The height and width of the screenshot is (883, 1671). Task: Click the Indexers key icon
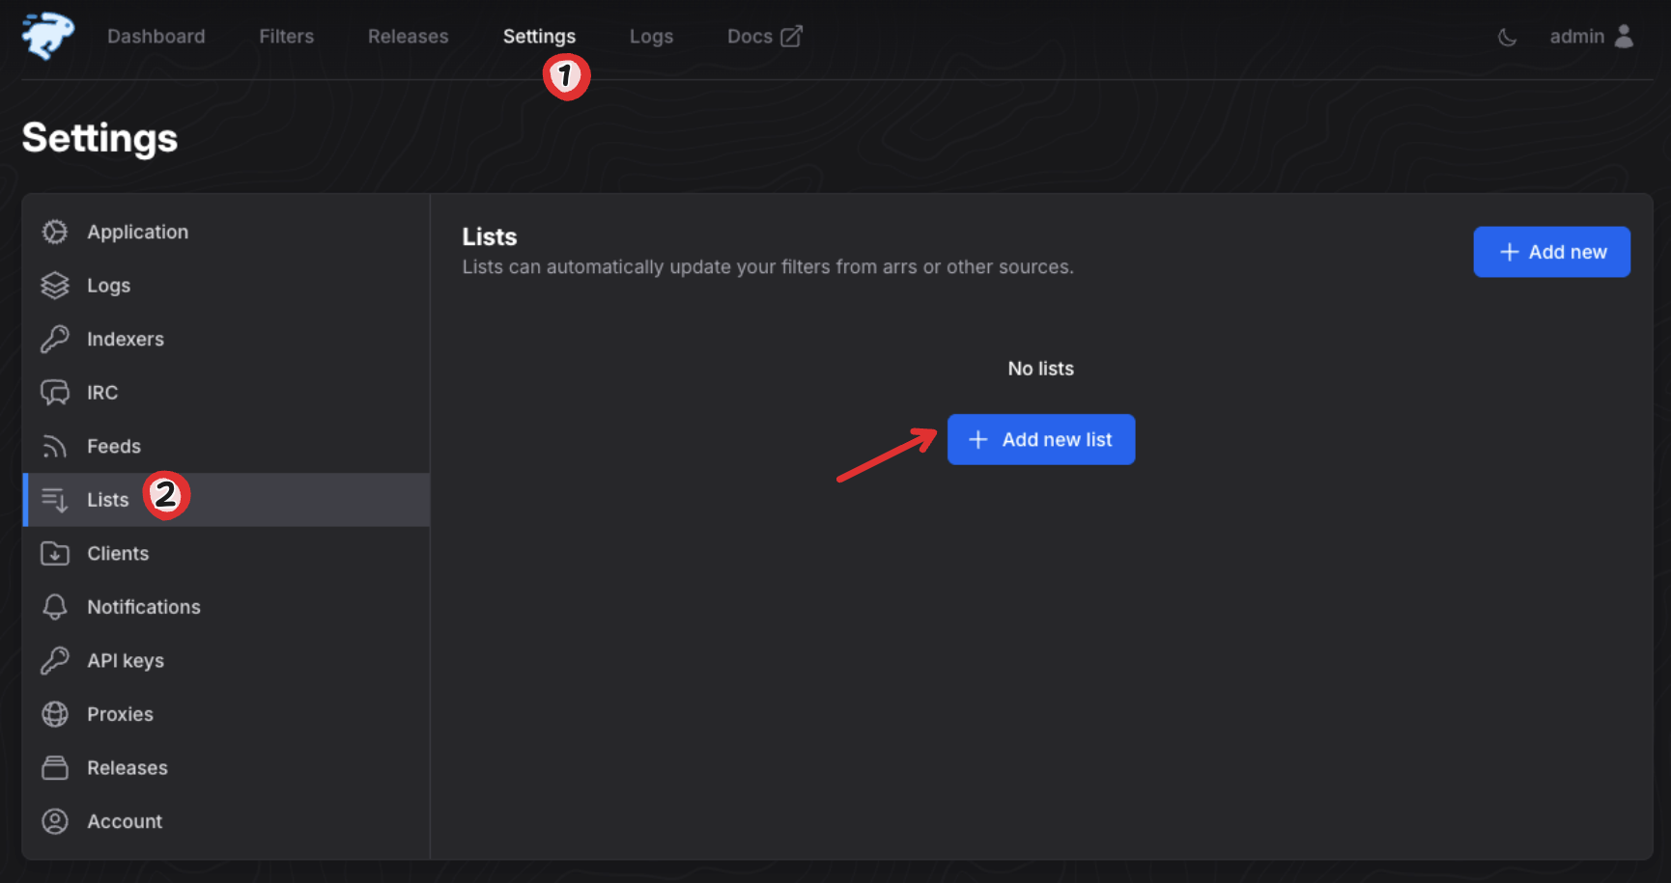pos(55,339)
